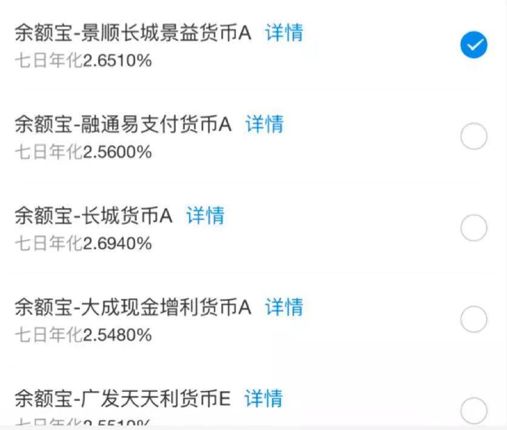Open the 详情 link beside 长城货币A

(x=205, y=216)
